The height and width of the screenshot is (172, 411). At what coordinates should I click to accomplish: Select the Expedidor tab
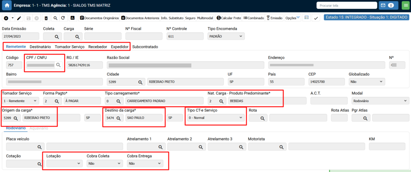point(120,47)
